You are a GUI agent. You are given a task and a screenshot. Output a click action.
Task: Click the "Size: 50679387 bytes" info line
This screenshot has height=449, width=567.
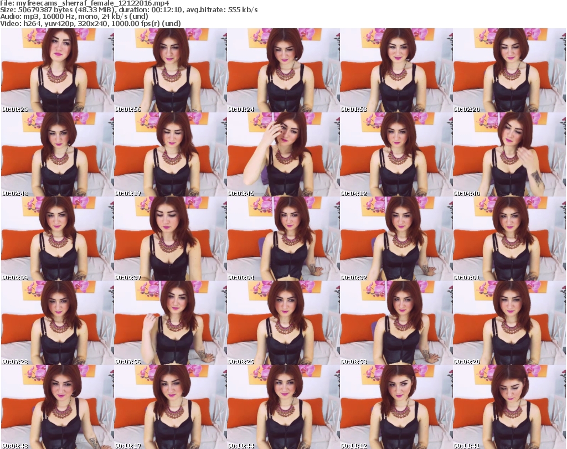point(129,10)
